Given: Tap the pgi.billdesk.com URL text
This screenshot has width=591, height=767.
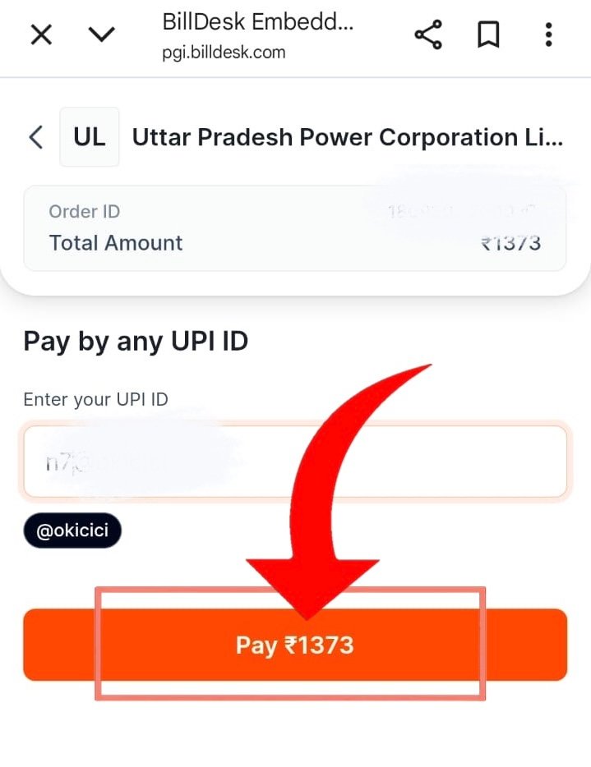Looking at the screenshot, I should pos(224,53).
